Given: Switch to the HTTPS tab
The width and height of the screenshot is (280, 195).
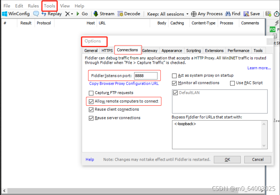Looking at the screenshot, I should pos(107,51).
